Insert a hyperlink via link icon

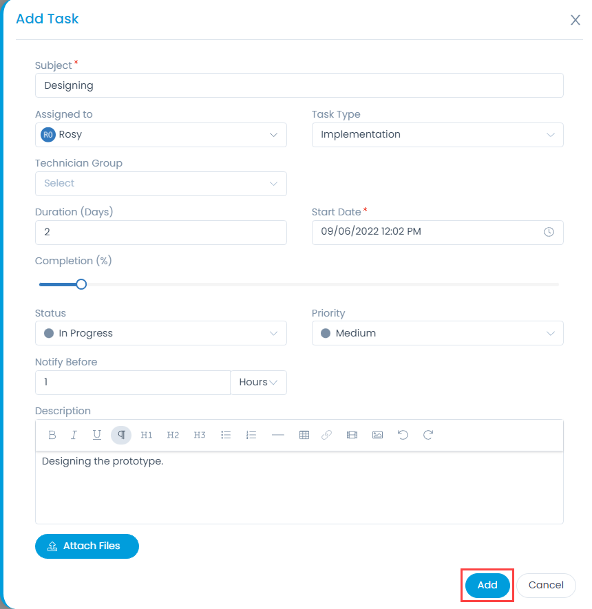point(327,435)
